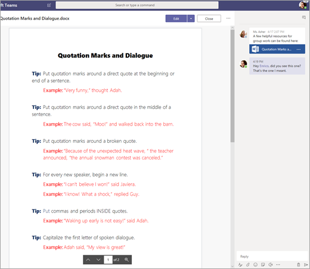The height and width of the screenshot is (269, 310).
Task: Open the sticker picker icon
Action: pyautogui.click(x=263, y=265)
